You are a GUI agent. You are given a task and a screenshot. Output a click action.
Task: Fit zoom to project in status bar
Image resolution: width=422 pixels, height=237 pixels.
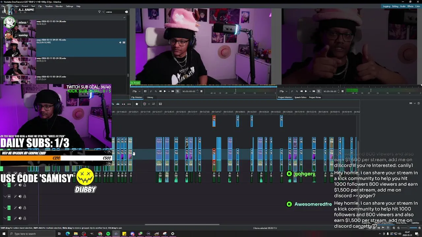point(394,228)
